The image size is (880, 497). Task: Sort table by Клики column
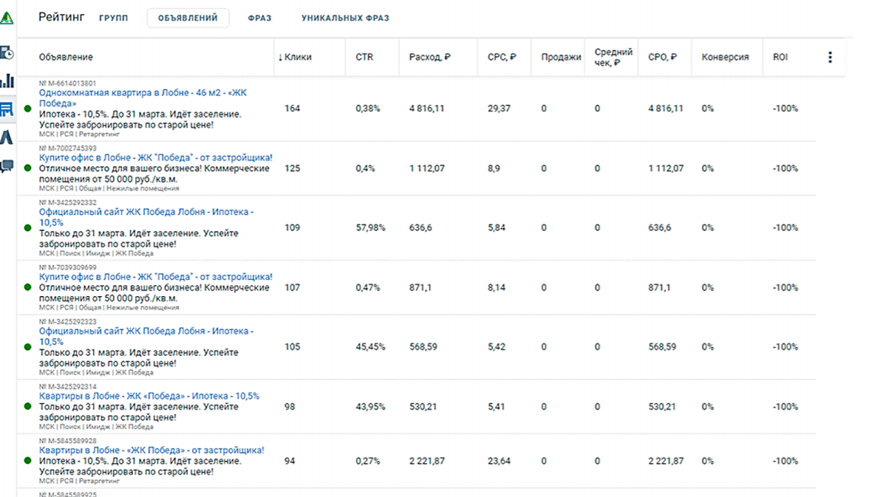295,57
